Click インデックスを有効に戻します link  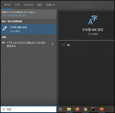(x=15, y=15)
